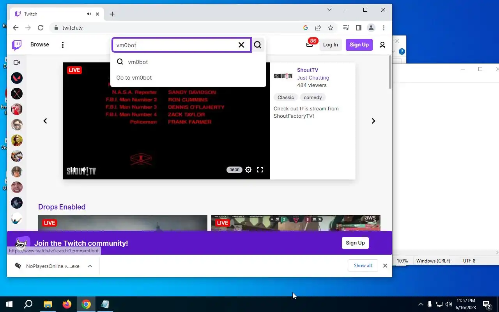
Task: Open Just Chatting category link
Action: click(313, 78)
